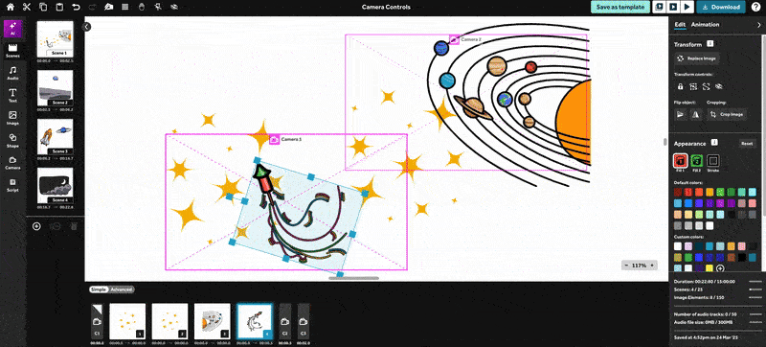The height and width of the screenshot is (347, 766).
Task: Click the Download button
Action: click(x=721, y=7)
